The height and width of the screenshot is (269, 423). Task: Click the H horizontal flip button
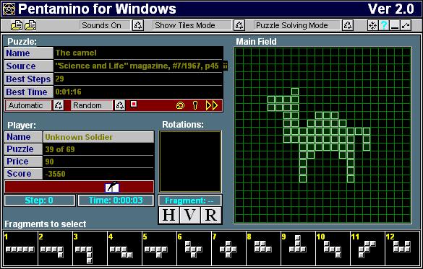[169, 215]
